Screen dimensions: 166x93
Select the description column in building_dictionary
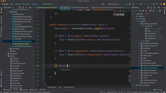tap(152, 33)
